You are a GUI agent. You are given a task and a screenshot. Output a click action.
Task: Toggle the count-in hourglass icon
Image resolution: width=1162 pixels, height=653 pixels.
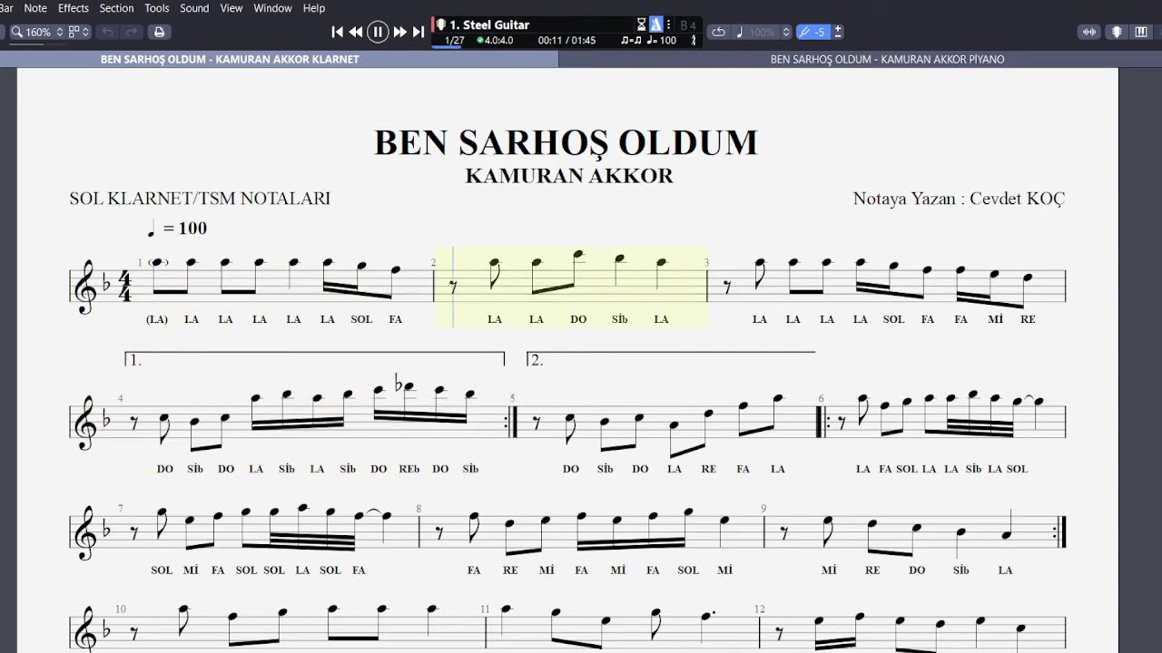pyautogui.click(x=642, y=24)
